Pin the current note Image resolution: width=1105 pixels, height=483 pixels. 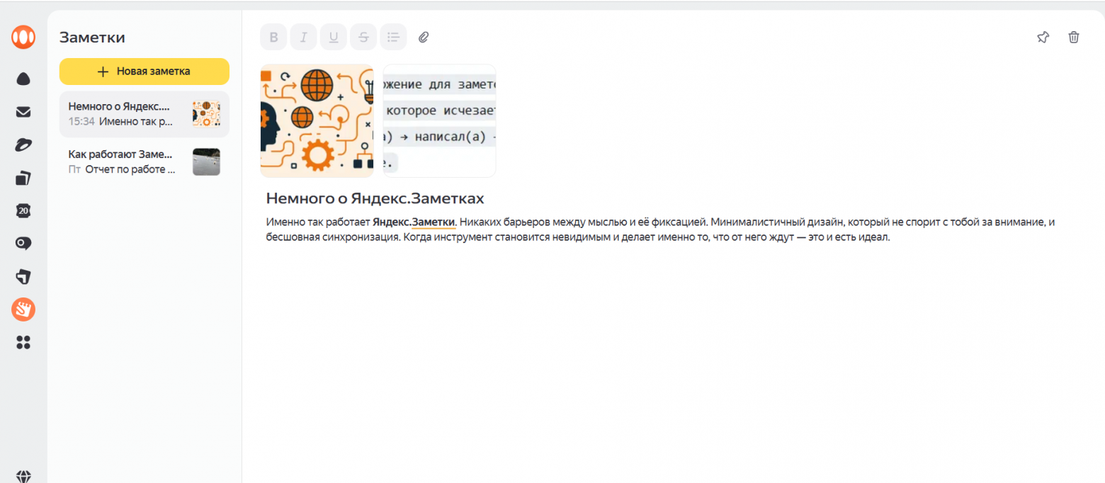click(x=1043, y=38)
